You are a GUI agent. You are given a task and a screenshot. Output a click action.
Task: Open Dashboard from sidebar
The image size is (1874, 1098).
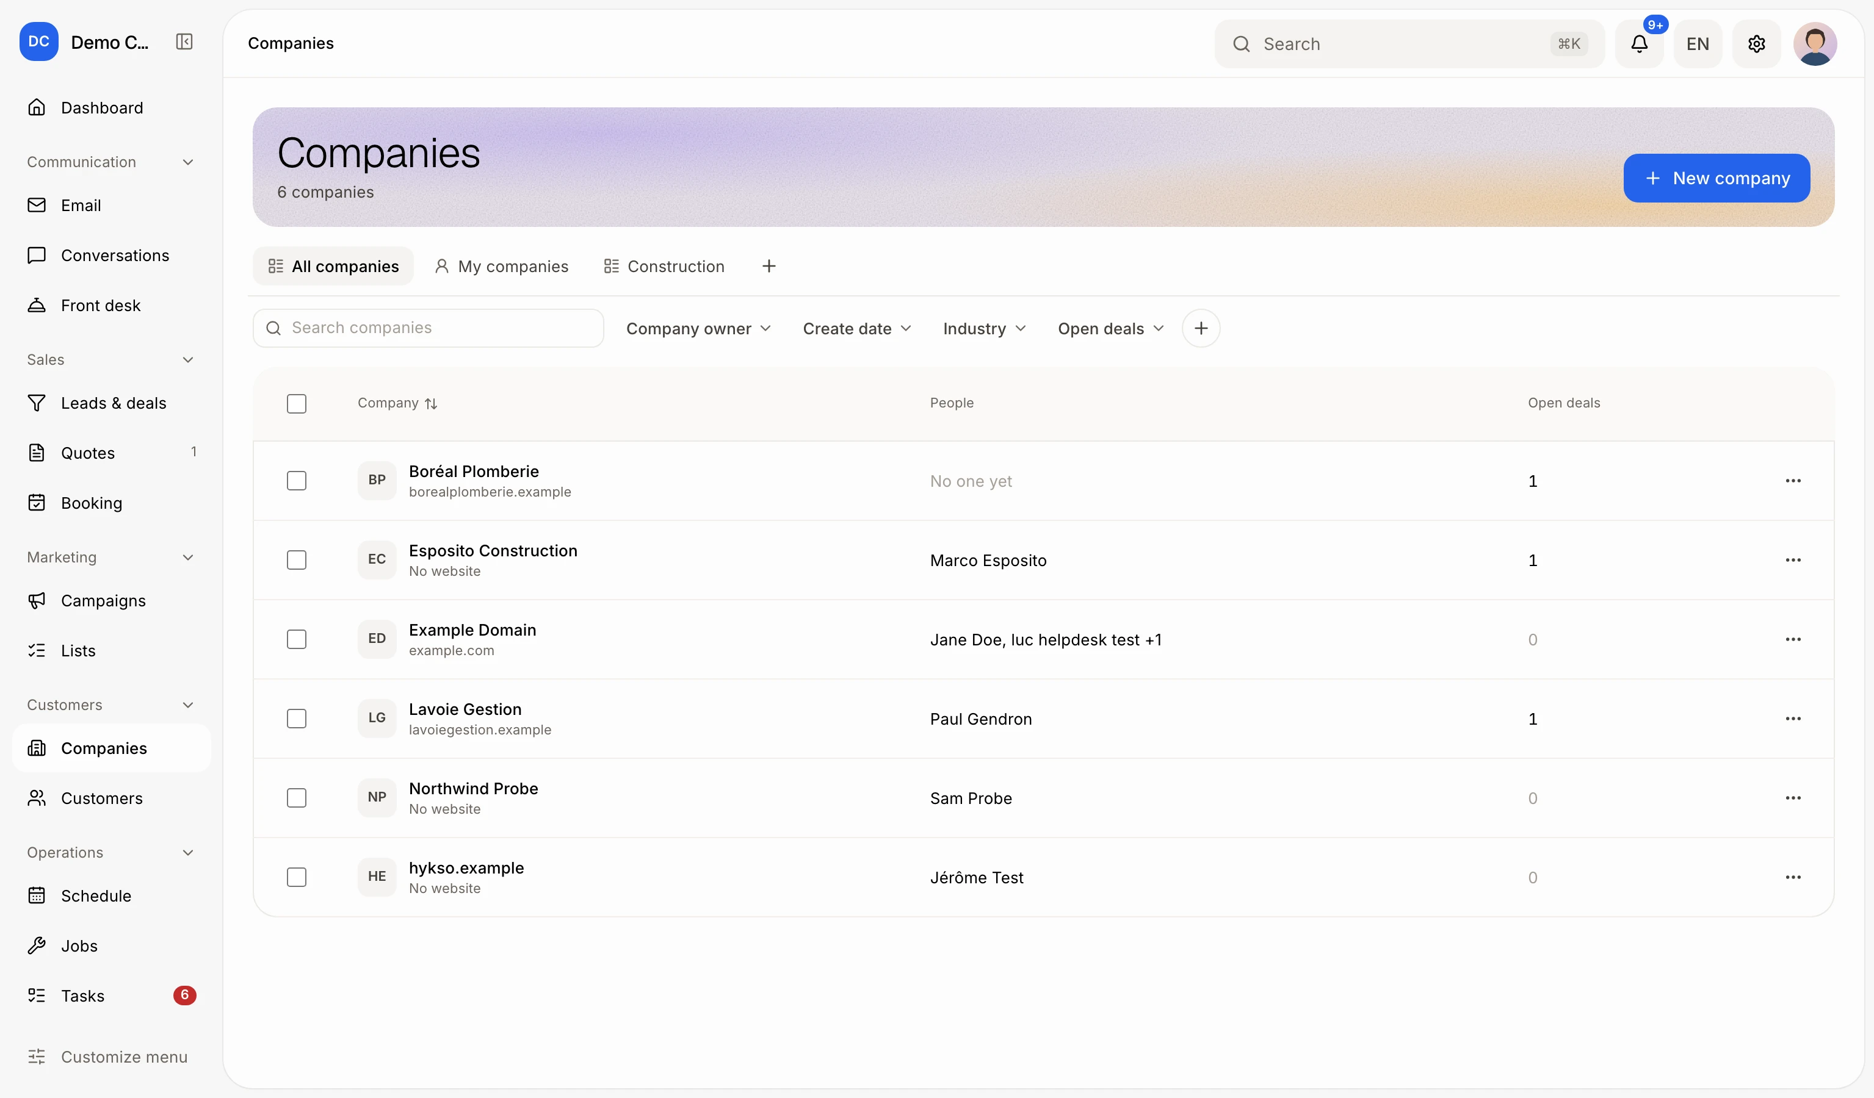coord(112,108)
